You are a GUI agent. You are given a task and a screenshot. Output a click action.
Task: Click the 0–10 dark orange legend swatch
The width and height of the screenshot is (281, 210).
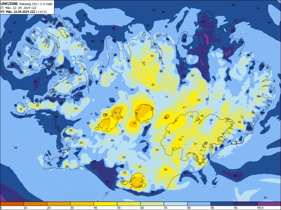click(x=12, y=204)
